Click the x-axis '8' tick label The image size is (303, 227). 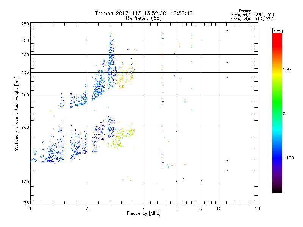[x=201, y=208]
